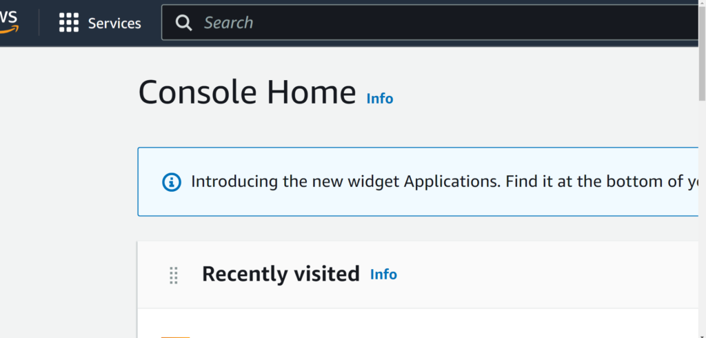706x338 pixels.
Task: Click the AWS logo in the navigation bar
Action: (10, 23)
